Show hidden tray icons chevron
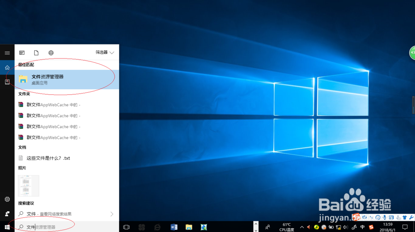 302,227
